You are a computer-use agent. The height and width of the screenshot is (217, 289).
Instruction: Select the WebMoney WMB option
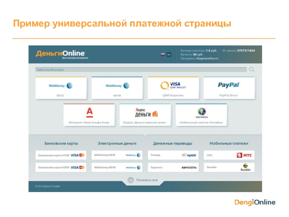(x=117, y=167)
